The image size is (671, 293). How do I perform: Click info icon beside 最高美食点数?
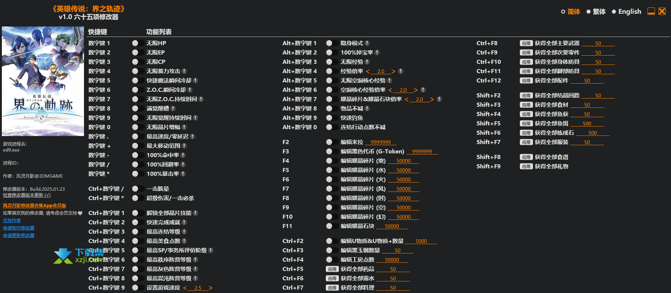coord(184,241)
